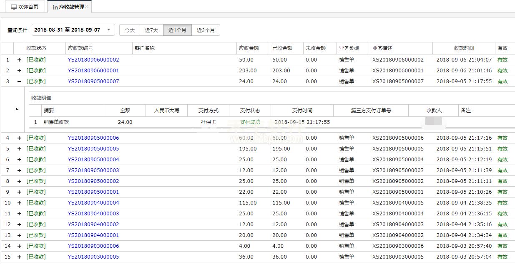Image resolution: width=515 pixels, height=264 pixels.
Task: Expand row 4 payment details
Action: pos(19,138)
